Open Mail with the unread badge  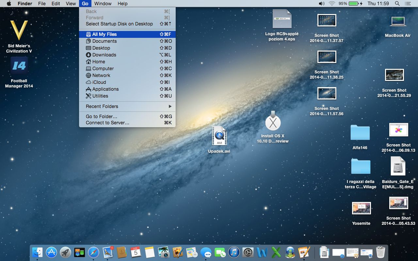coord(107,252)
